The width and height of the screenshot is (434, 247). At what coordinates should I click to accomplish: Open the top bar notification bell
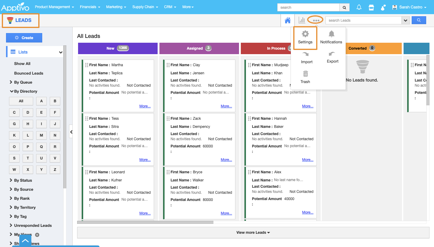[x=359, y=7]
